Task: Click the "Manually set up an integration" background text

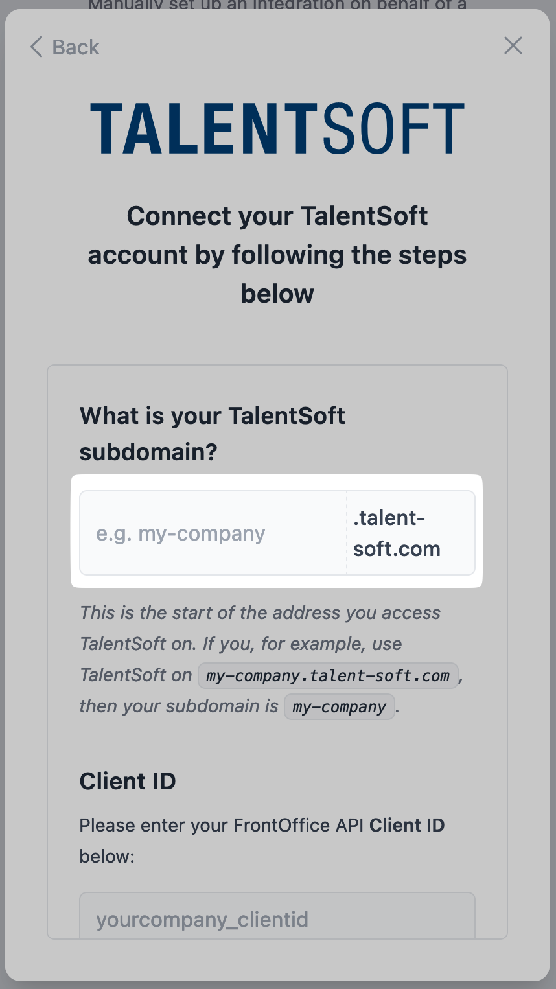Action: [x=277, y=5]
